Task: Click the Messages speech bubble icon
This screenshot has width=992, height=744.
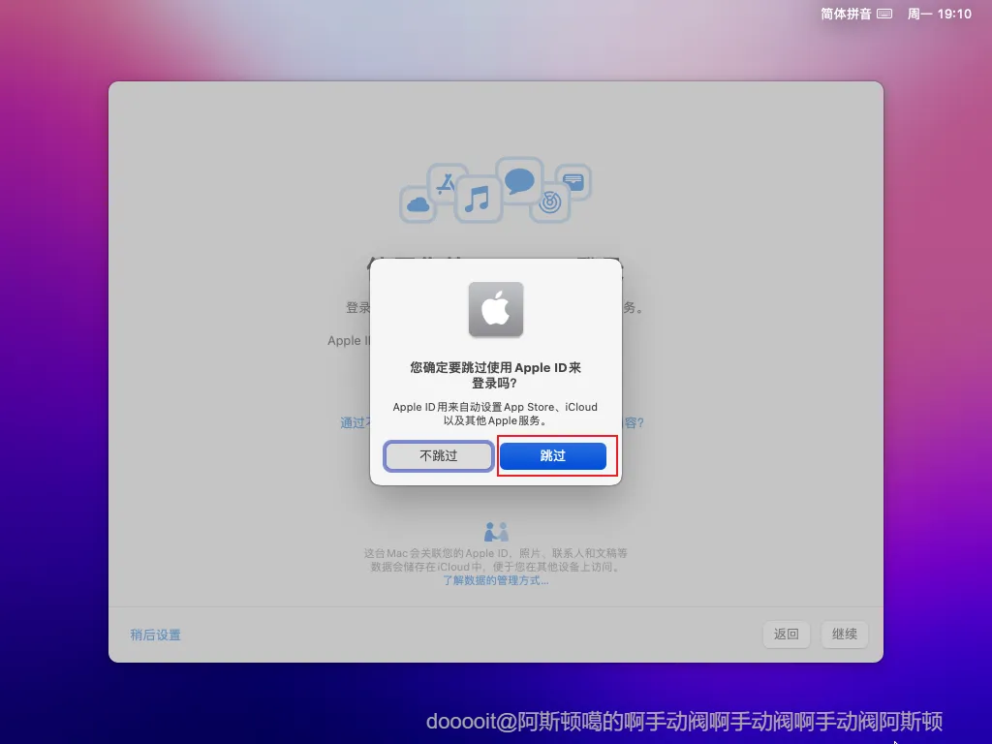Action: pyautogui.click(x=518, y=180)
